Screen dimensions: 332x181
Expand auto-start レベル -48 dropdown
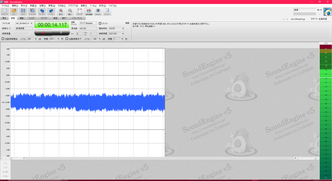[36, 39]
